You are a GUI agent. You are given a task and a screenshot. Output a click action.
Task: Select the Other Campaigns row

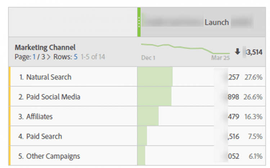53,156
